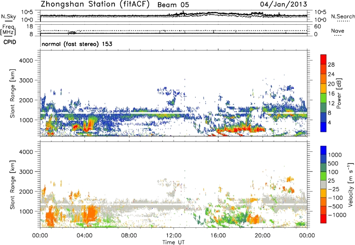Click the '4000' tick in power panel
Screen dimensions: 355x245
tap(26, 61)
